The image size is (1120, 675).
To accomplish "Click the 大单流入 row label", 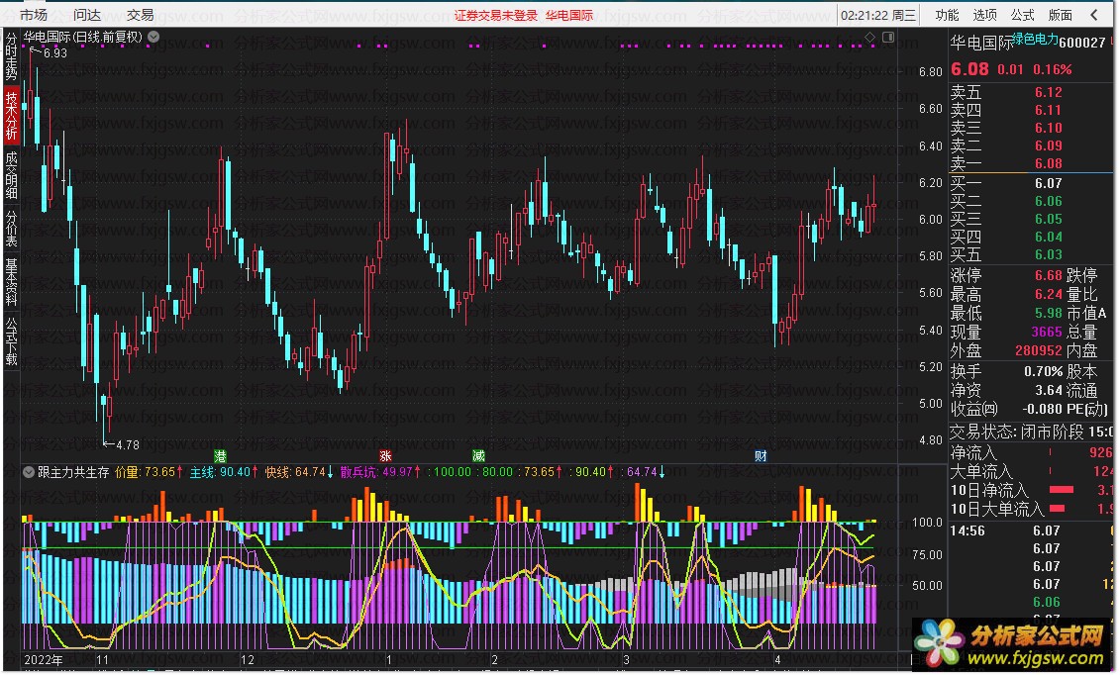I will (x=981, y=471).
